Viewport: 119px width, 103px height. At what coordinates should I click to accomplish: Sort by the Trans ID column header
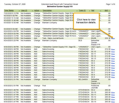pyautogui.click(x=82, y=11)
